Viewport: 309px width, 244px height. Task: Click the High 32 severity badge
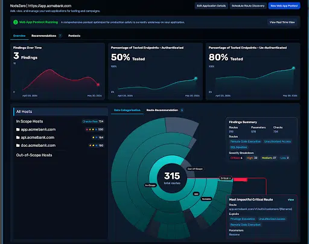252,158
